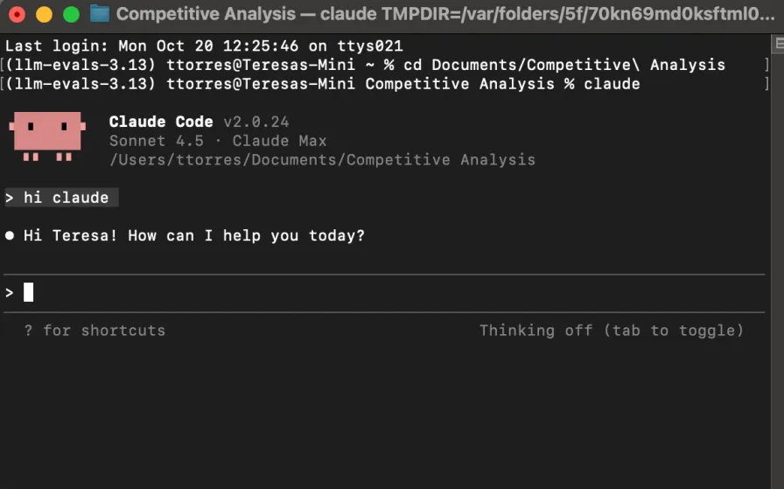This screenshot has height=489, width=784.
Task: Click the Claude Code v2.0.24 version text
Action: 199,122
